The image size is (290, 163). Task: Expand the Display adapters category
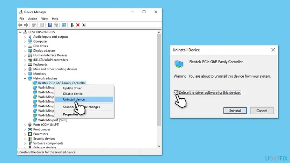pyautogui.click(x=25, y=51)
